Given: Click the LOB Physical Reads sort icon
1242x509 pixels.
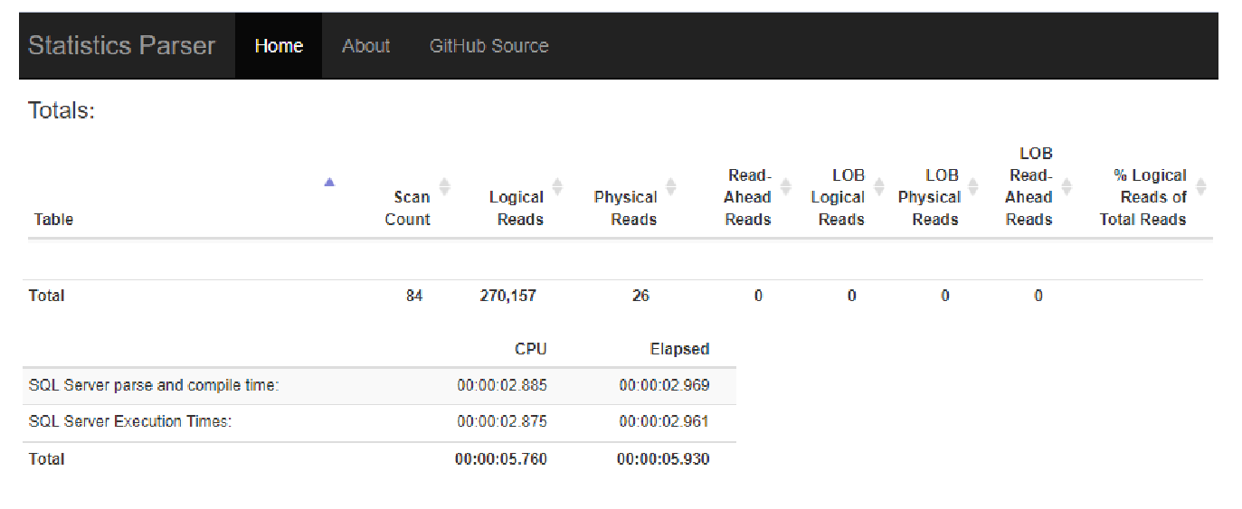Looking at the screenshot, I should pos(973,186).
